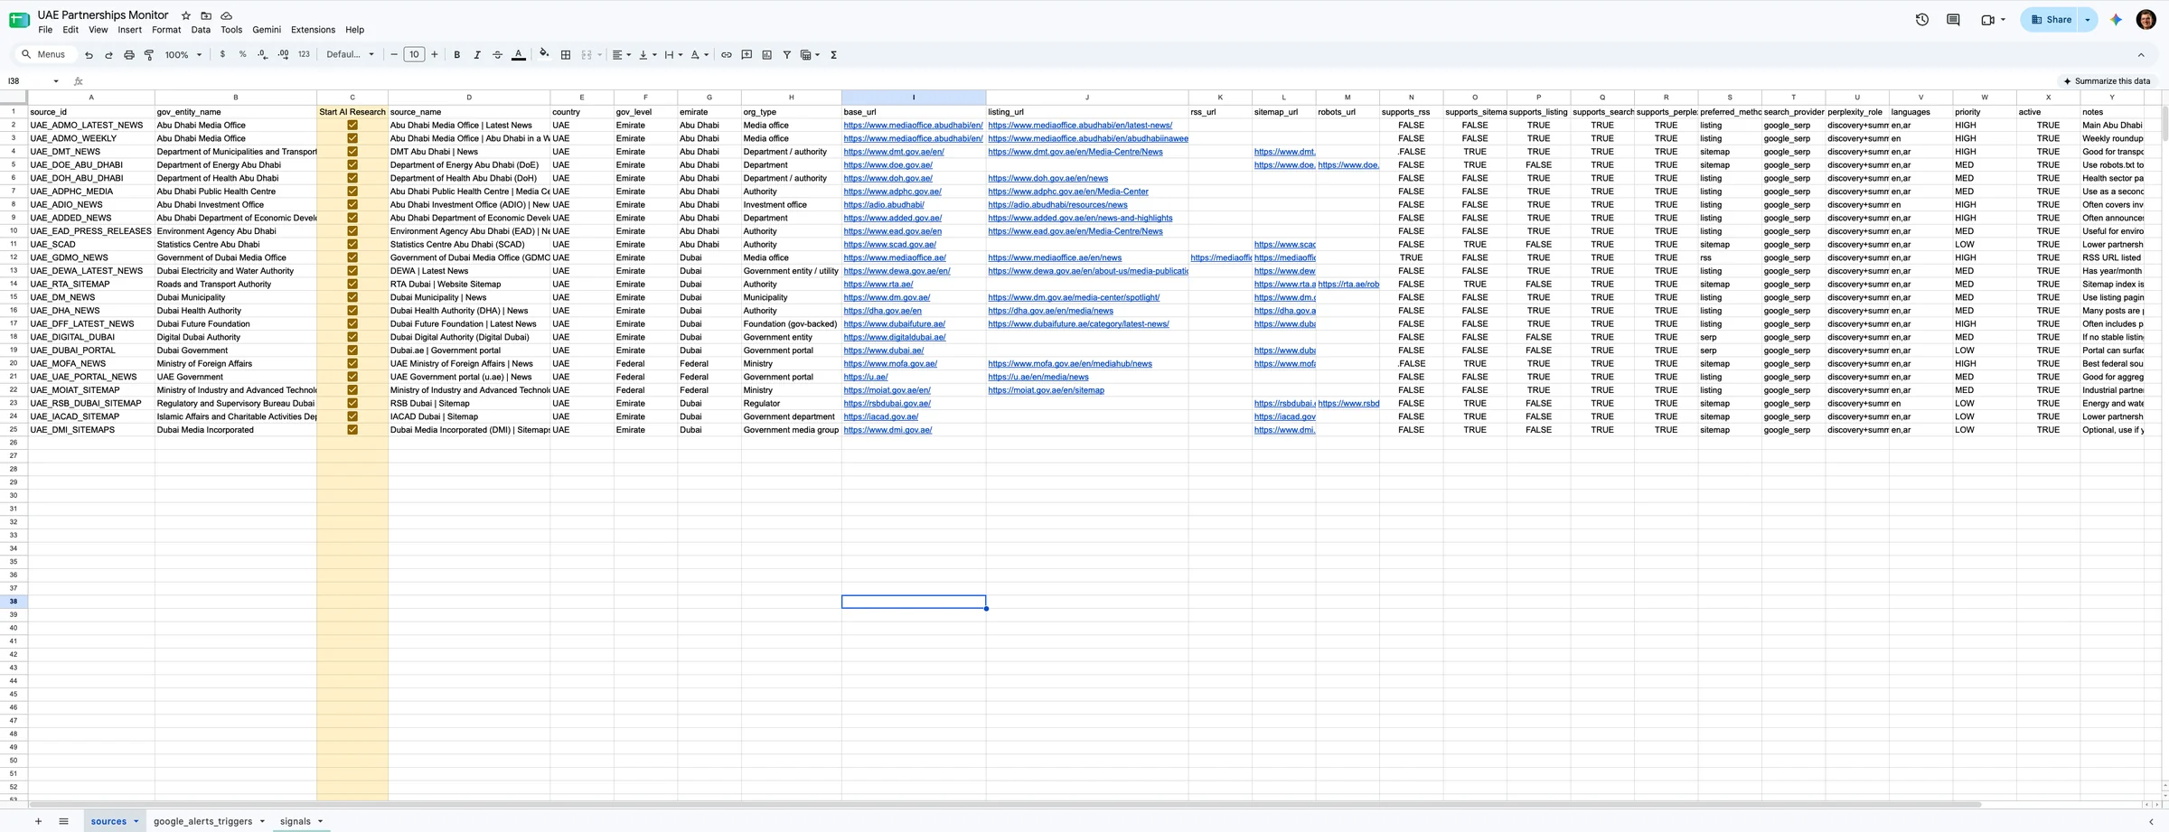Screen dimensions: 2169x832
Task: Open the https://www.doh.gov.ae/ base_url link
Action: pyautogui.click(x=887, y=179)
